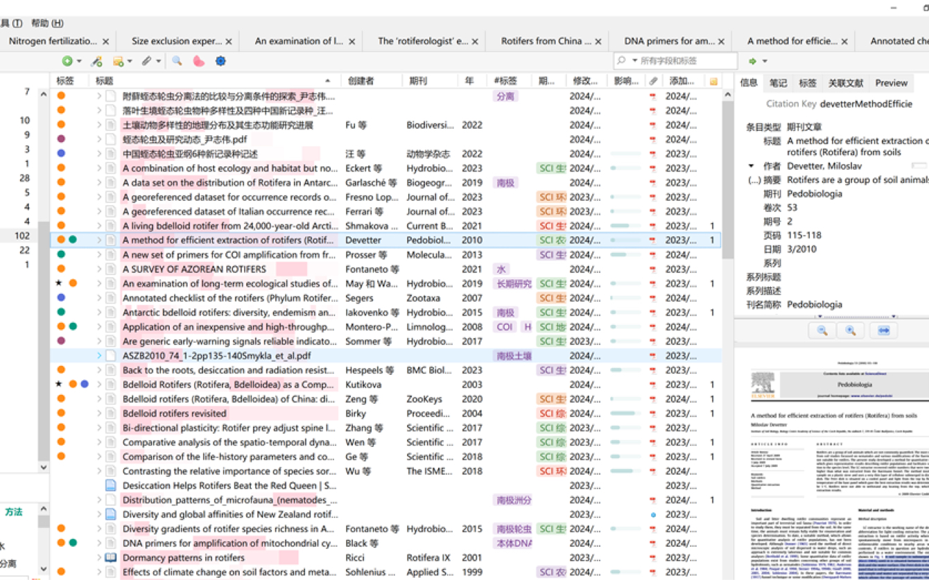Viewport: 929px width, 580px height.
Task: Open the 关联文献 related tab
Action: tap(846, 83)
